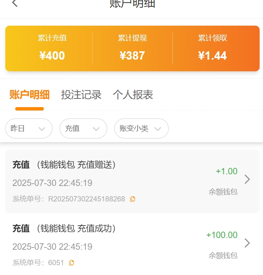This screenshot has height=275, width=263.
Task: Click the +100.00 amount
Action: pos(222,235)
